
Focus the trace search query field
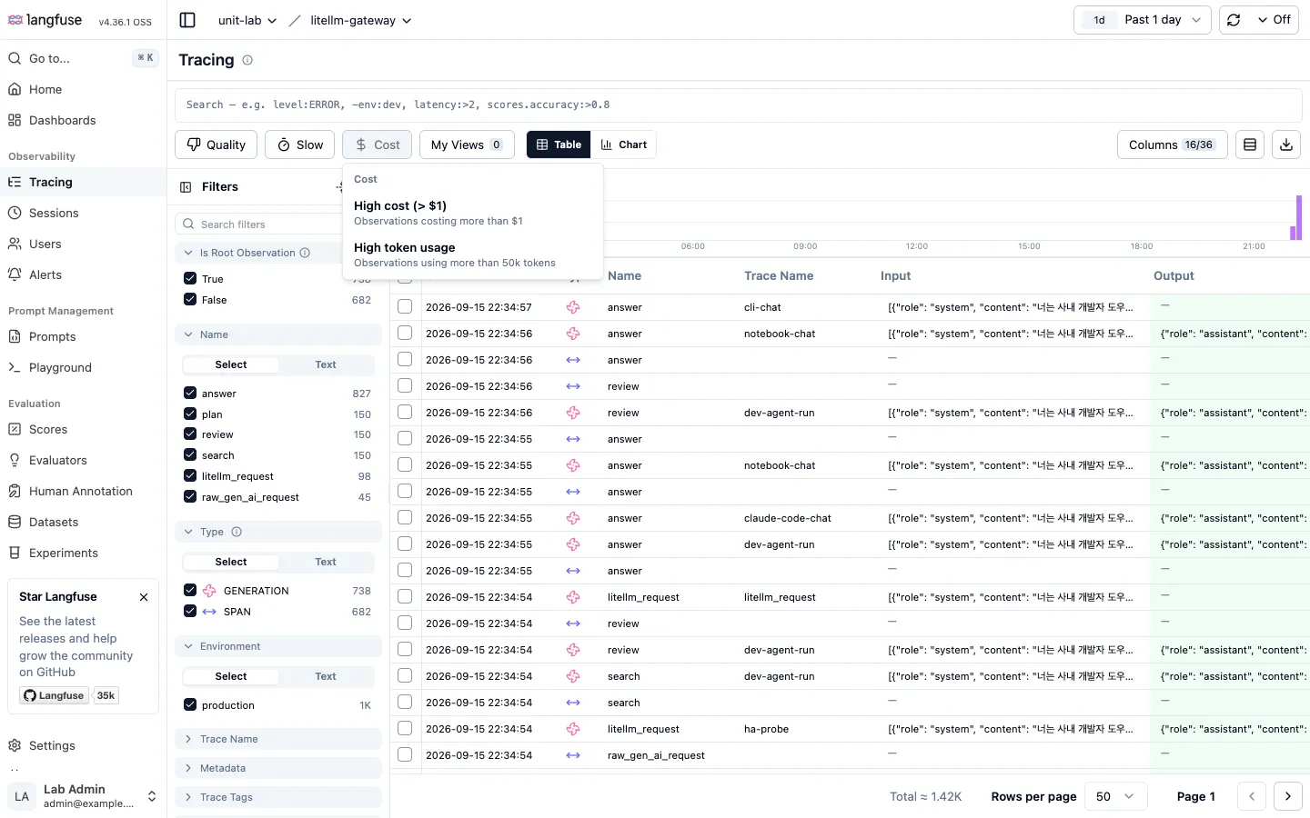739,105
